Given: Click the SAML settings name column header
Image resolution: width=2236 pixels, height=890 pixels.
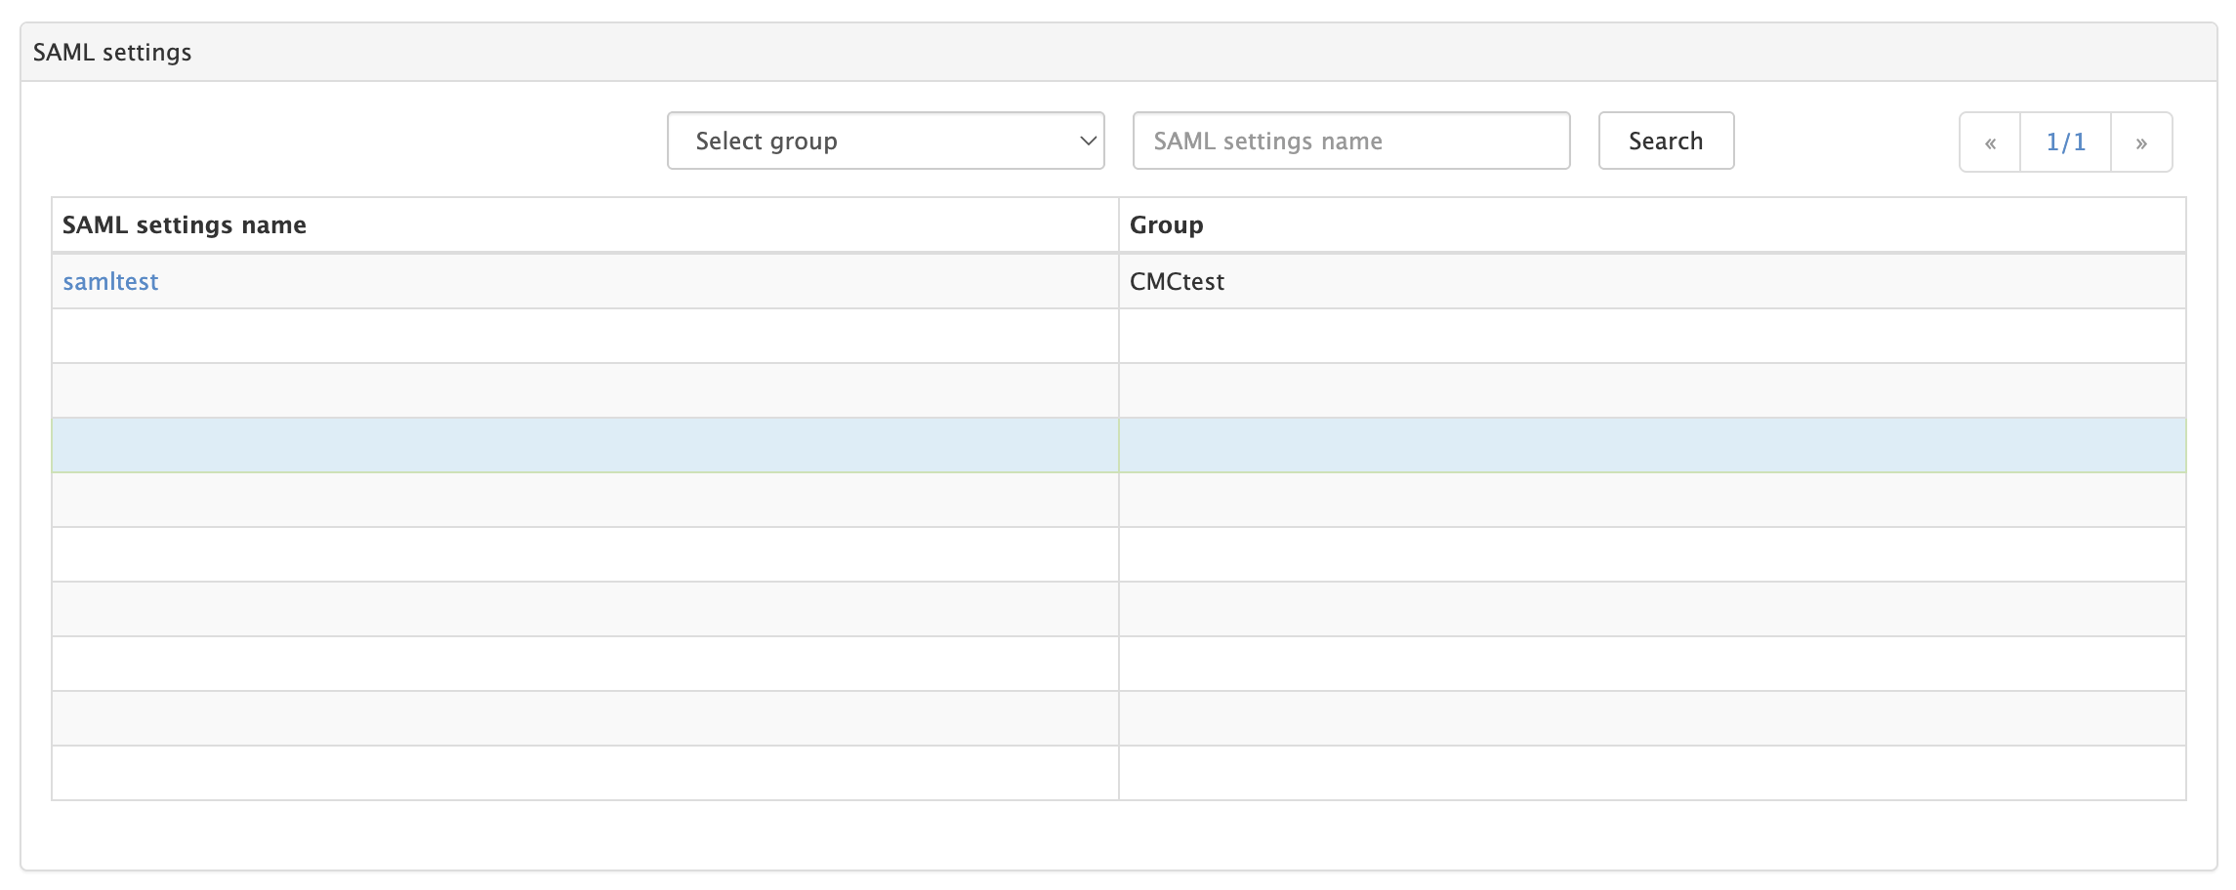Looking at the screenshot, I should (x=185, y=225).
